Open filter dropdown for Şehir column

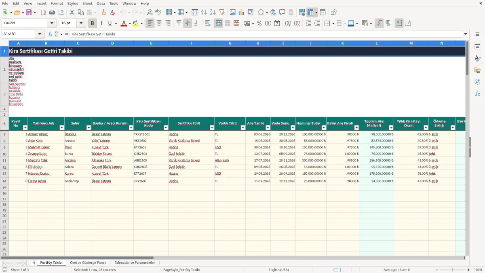[89, 128]
